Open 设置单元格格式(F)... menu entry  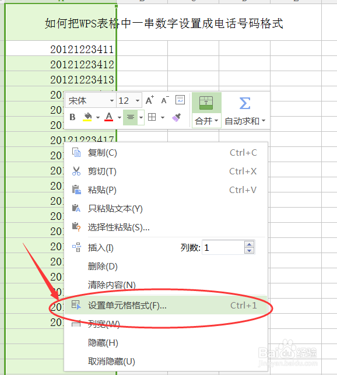166,305
